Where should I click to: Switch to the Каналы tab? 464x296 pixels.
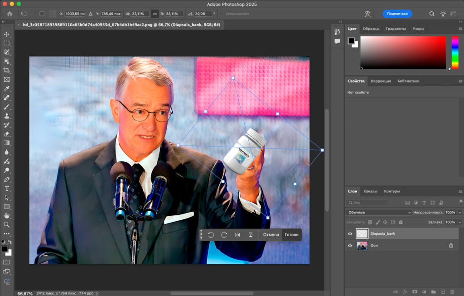point(370,191)
